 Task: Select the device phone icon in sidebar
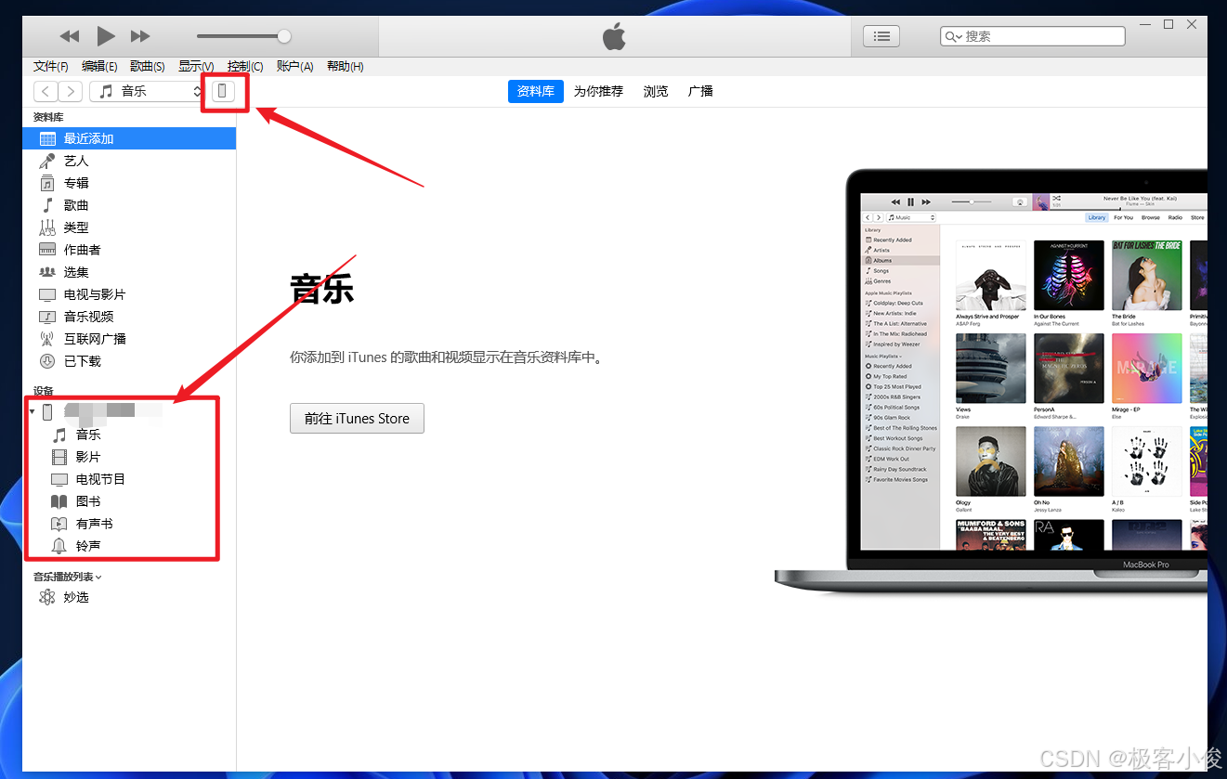(x=47, y=412)
